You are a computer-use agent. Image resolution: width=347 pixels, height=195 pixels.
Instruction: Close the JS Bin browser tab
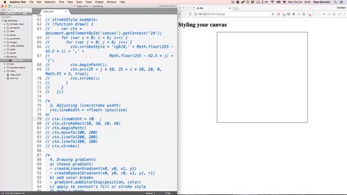(x=229, y=8)
